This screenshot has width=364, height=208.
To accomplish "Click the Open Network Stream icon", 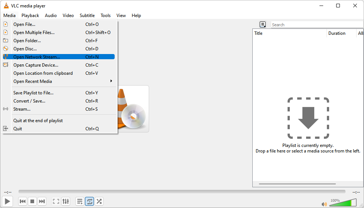I will click(6, 57).
